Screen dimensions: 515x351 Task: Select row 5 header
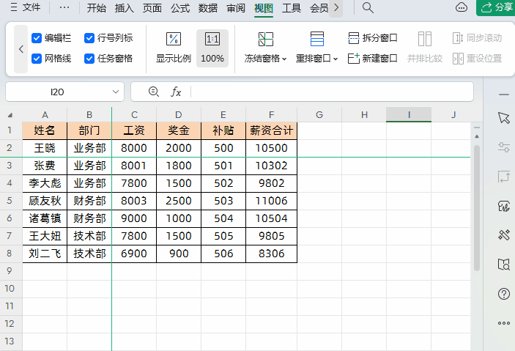click(10, 201)
